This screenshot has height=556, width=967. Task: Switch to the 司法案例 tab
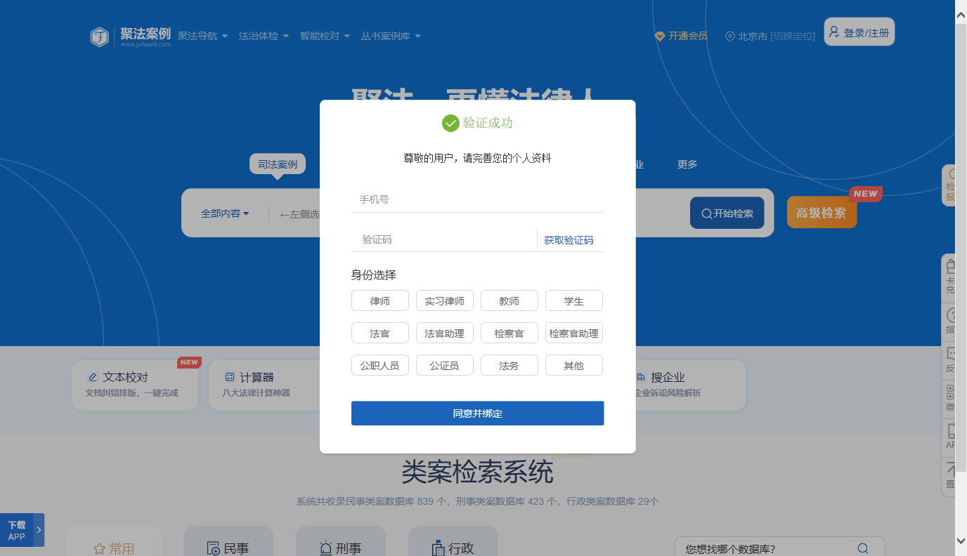point(278,164)
